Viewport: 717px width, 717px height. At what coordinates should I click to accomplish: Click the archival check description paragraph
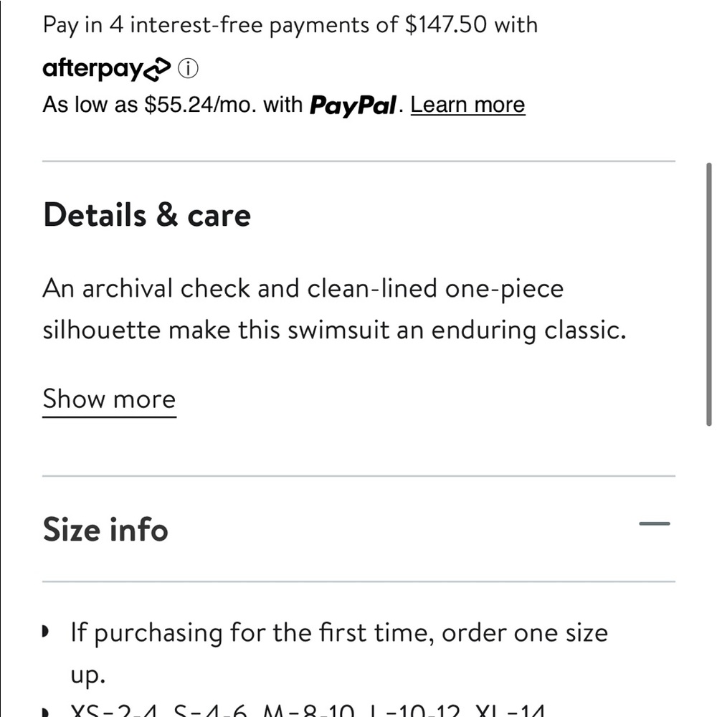[303, 289]
